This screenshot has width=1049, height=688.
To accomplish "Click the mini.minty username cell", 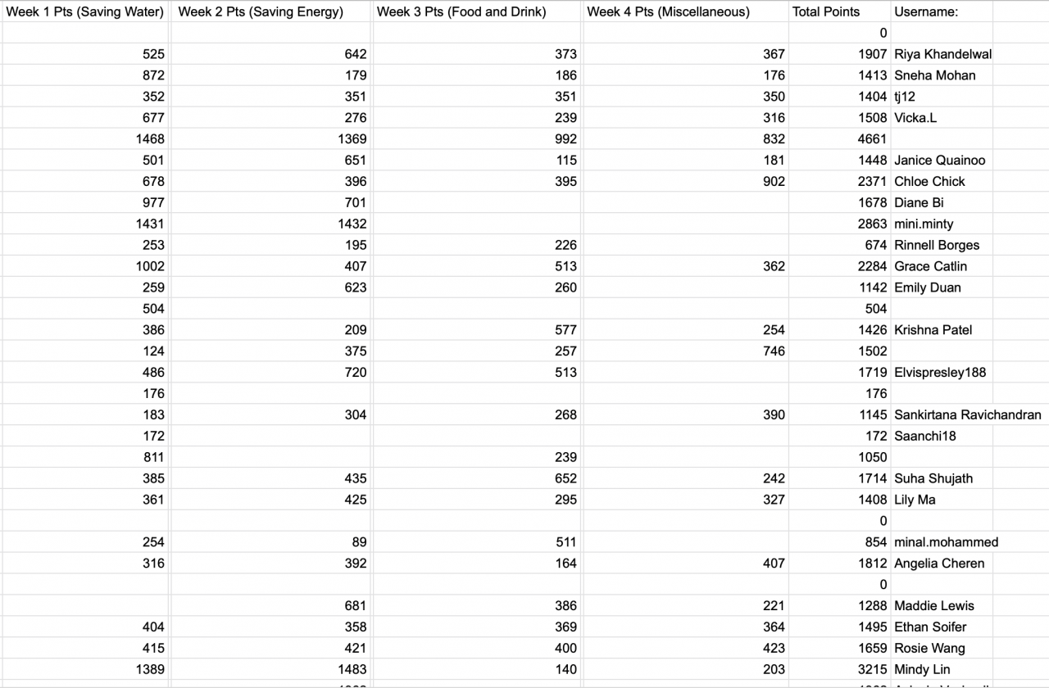I will pos(924,224).
